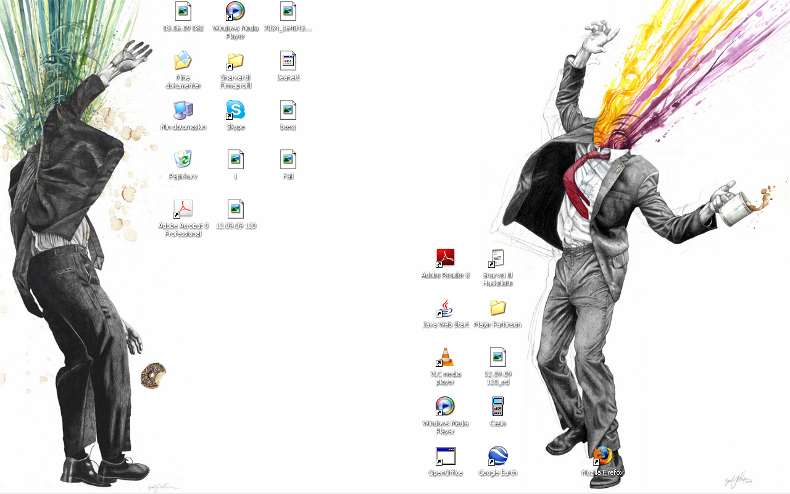This screenshot has width=790, height=494.
Task: Click the Papirkurv recycle bin icon
Action: (183, 159)
